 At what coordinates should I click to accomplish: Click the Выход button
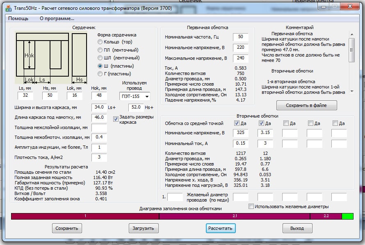tap(297, 228)
